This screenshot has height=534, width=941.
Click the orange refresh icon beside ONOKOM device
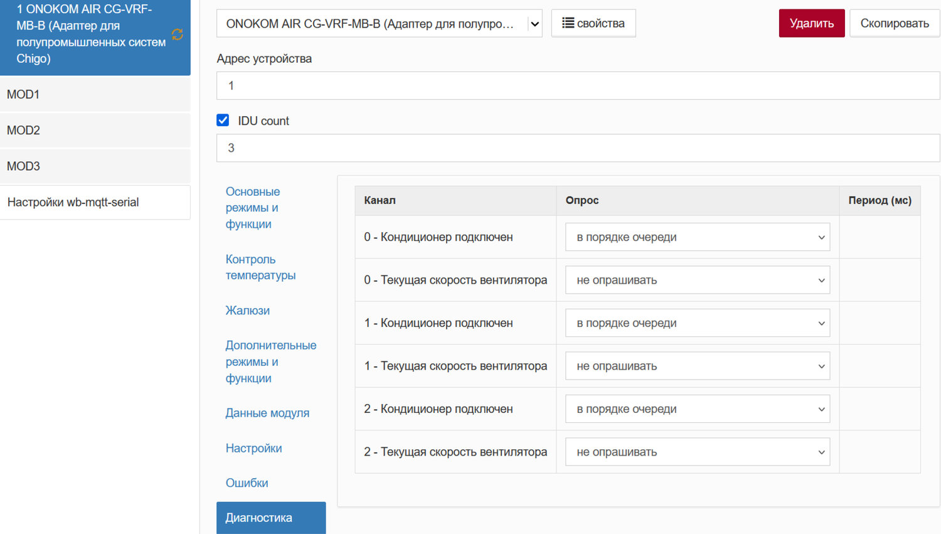pos(178,35)
